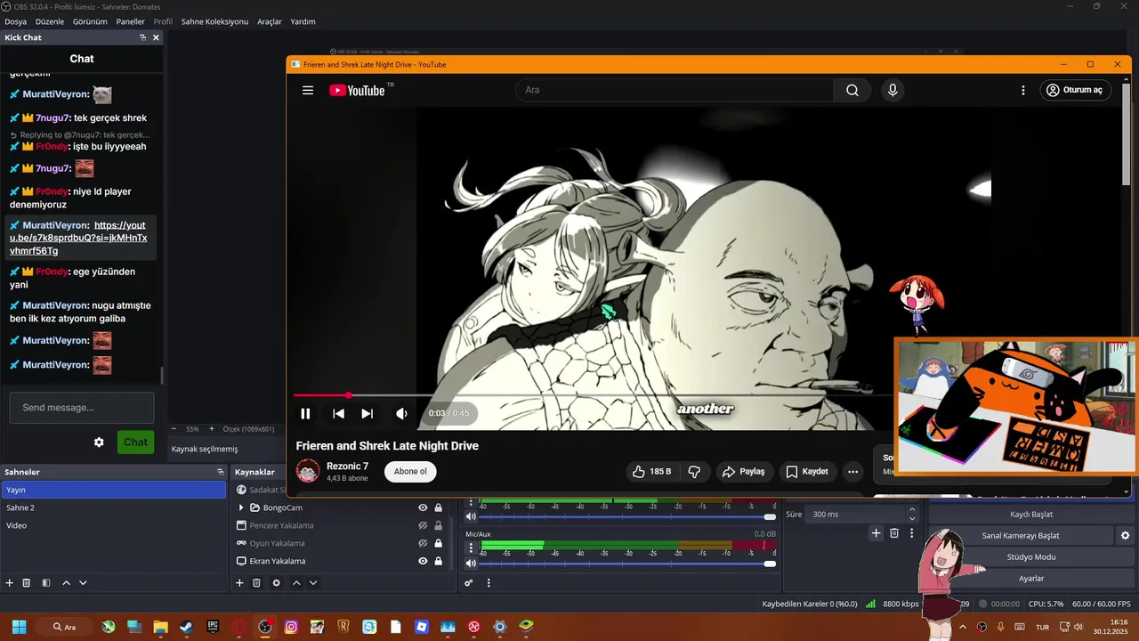The image size is (1139, 641).
Task: Show hidden system tray icons chevron
Action: point(962,627)
